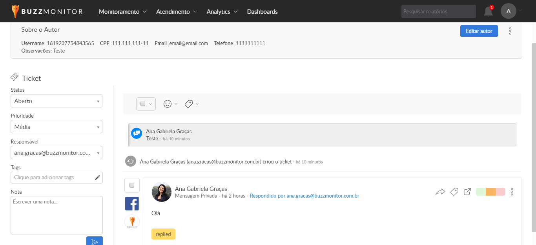The height and width of the screenshot is (245, 536).
Task: Click the share arrow icon on message
Action: point(440,192)
